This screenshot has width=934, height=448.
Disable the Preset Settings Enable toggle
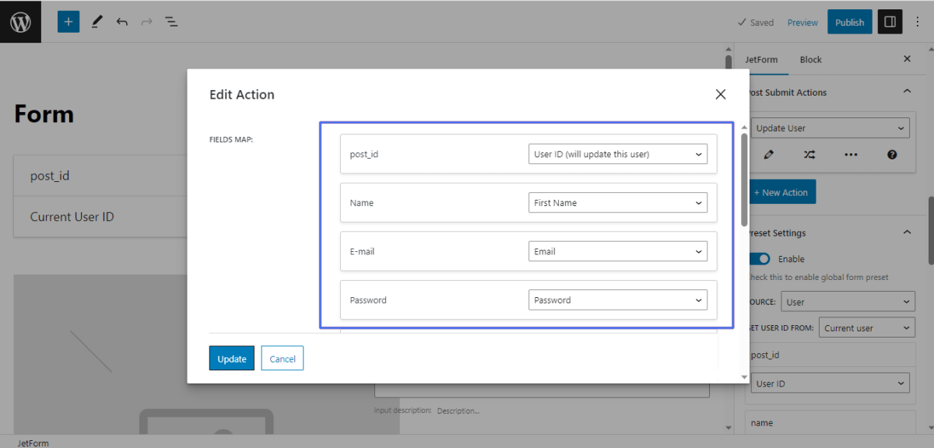pyautogui.click(x=759, y=258)
